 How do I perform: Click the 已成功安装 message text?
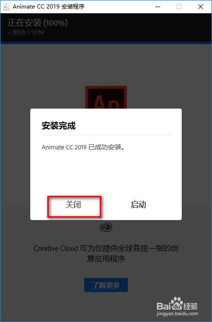pos(83,147)
